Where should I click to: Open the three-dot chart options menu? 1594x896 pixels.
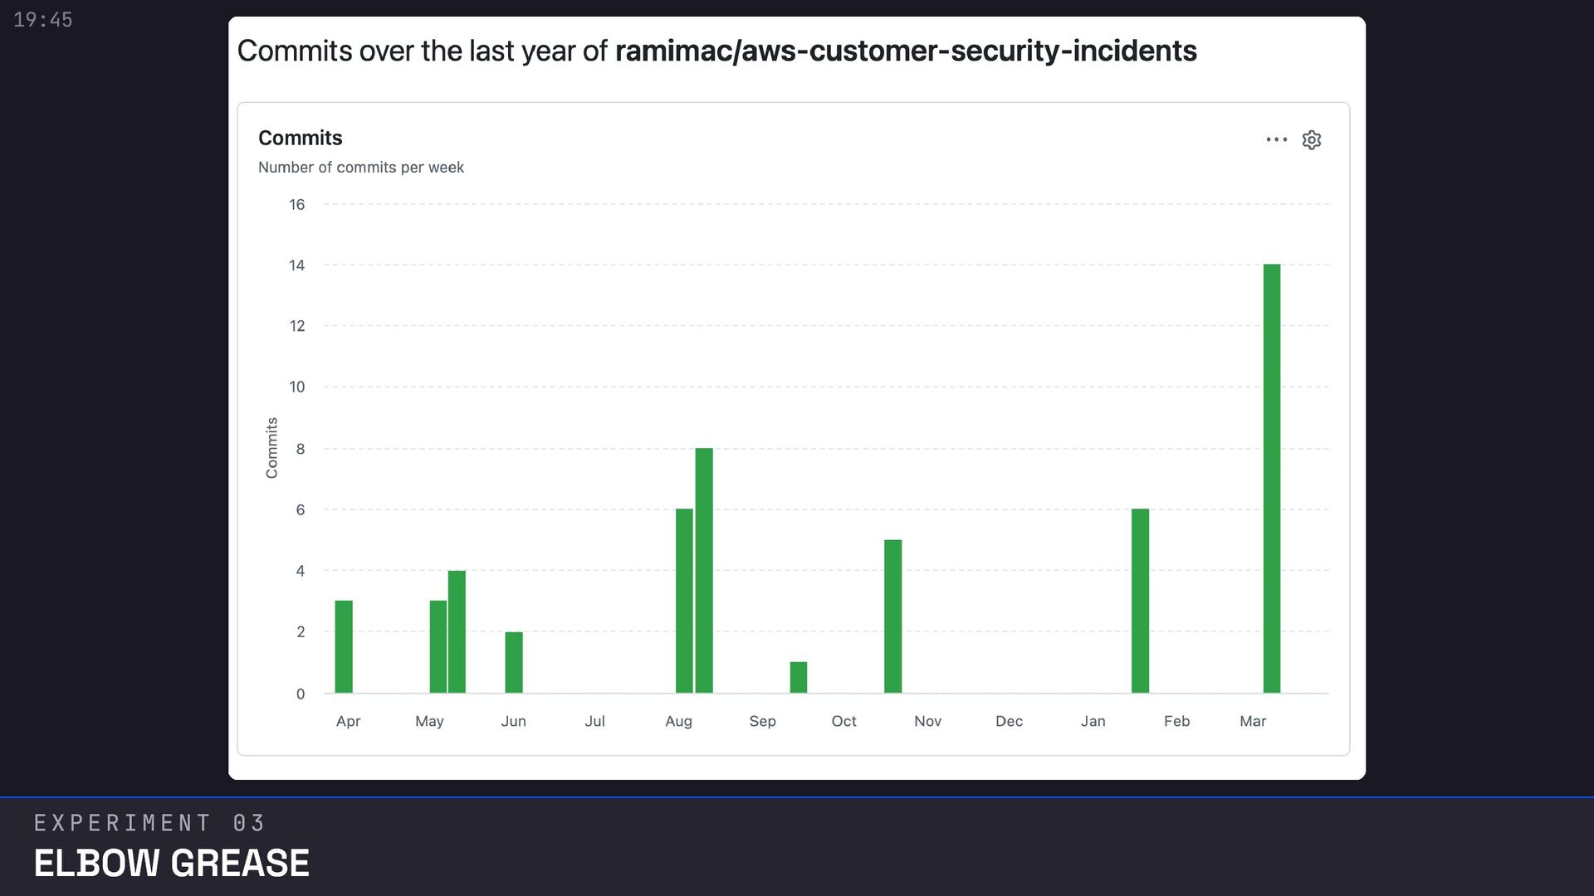click(x=1276, y=139)
